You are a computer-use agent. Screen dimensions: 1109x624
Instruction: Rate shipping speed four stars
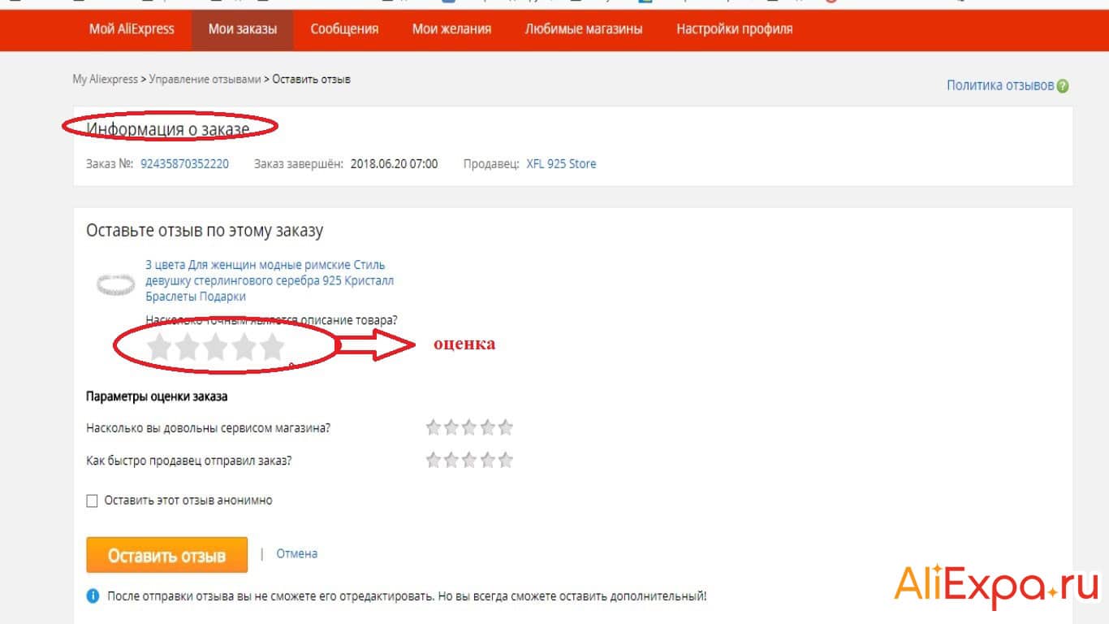pos(487,461)
